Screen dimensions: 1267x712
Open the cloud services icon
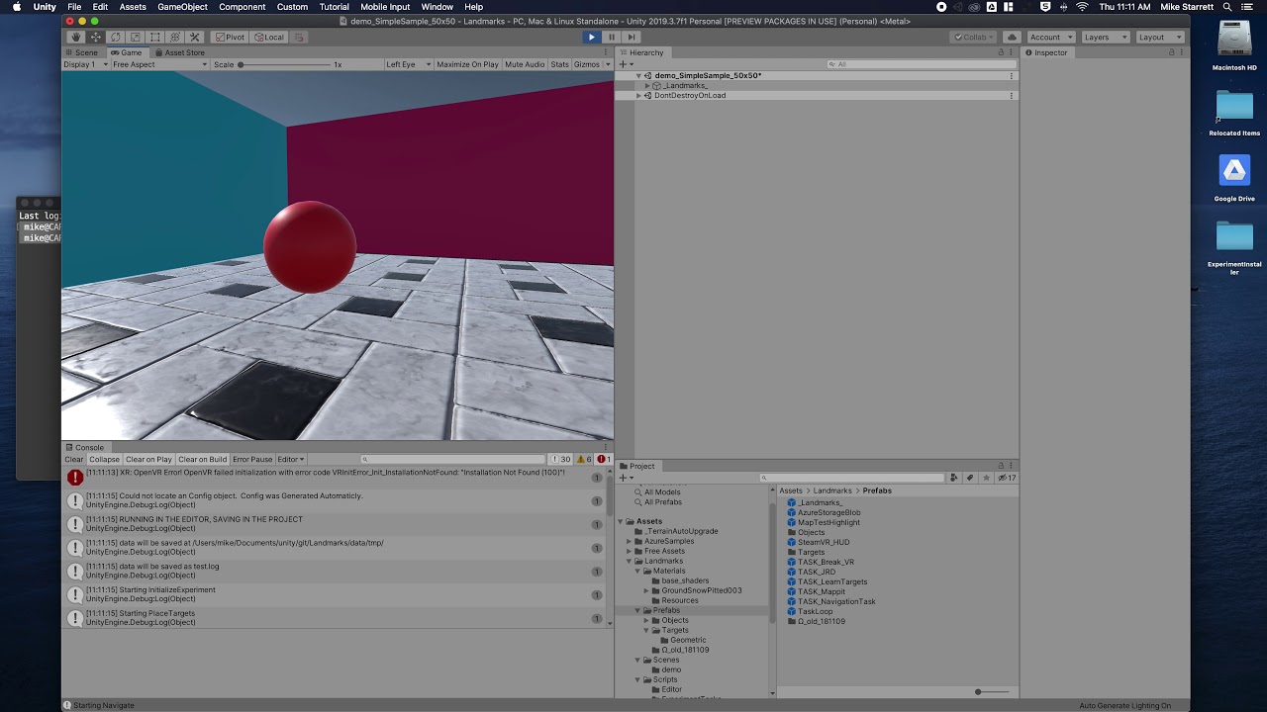tap(1012, 37)
